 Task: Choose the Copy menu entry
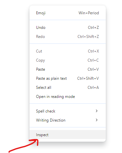click(67, 60)
